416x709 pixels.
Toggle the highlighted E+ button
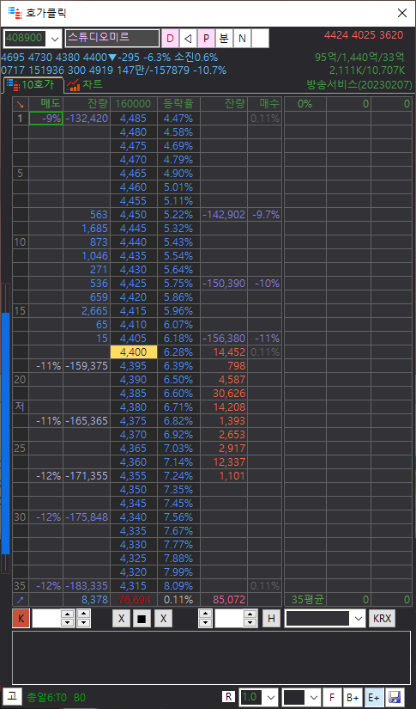374,697
